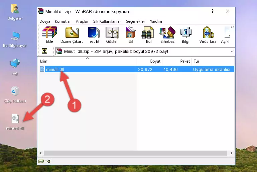Click the minutil.dll file icon in list
Viewport: 257px width, 172px height.
click(42, 69)
